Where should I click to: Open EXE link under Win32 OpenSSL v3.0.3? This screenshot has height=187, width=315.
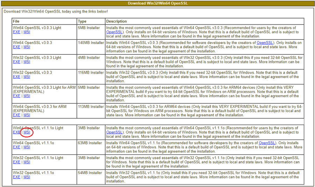click(16, 77)
